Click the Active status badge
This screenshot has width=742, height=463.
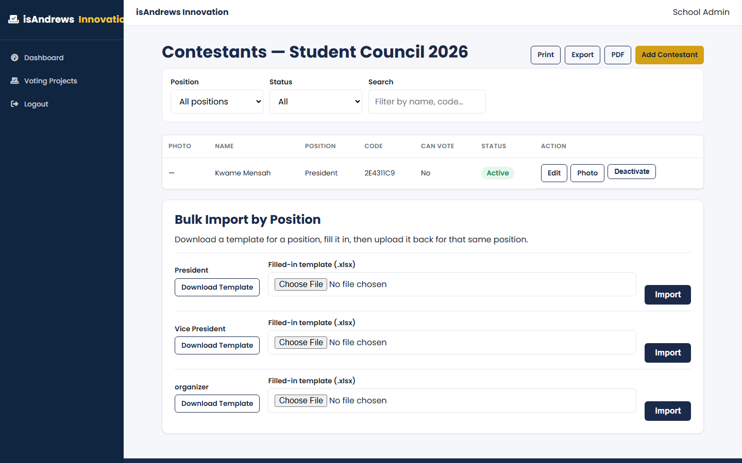(x=498, y=173)
